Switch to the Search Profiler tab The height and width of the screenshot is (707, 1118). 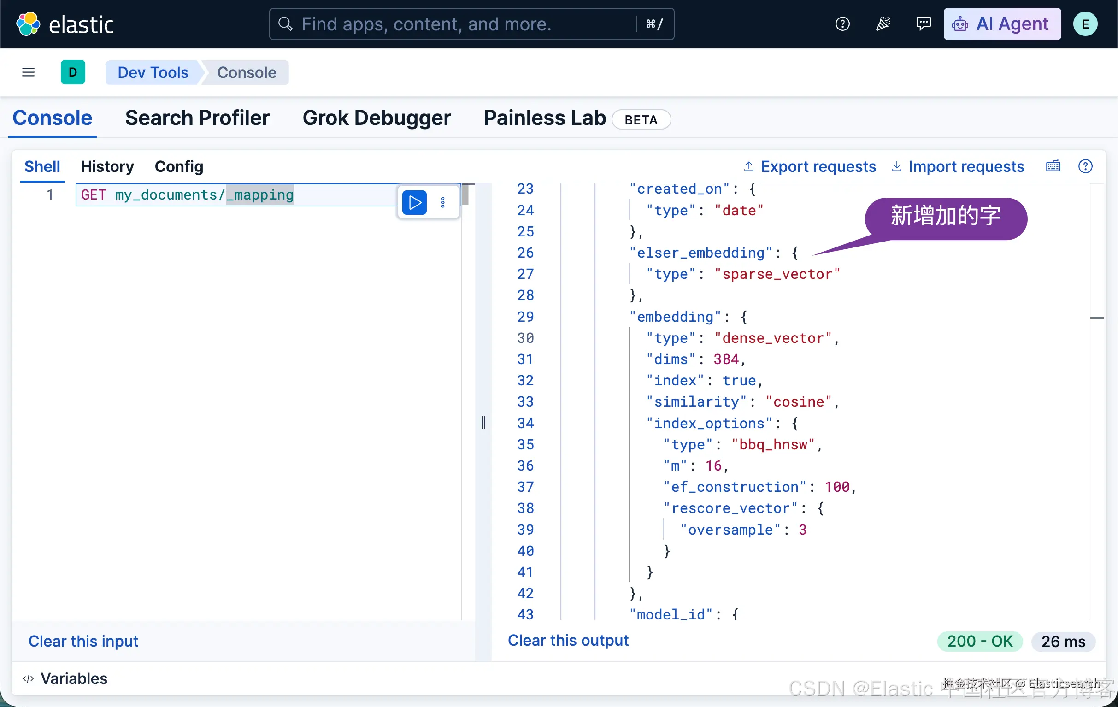(x=197, y=118)
